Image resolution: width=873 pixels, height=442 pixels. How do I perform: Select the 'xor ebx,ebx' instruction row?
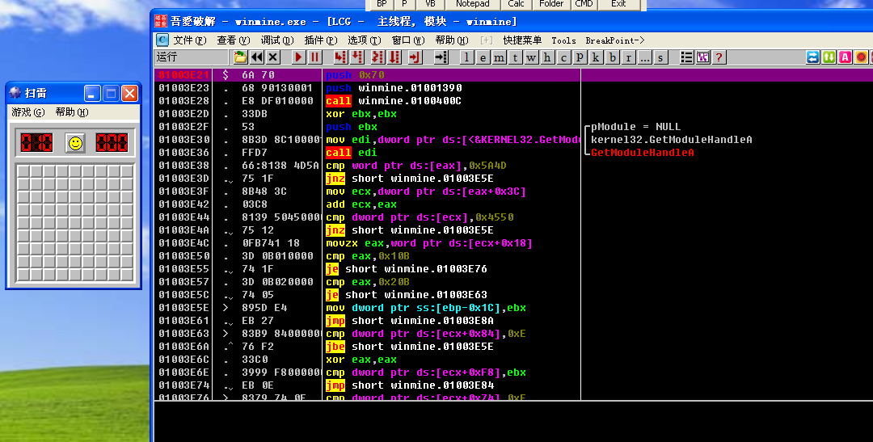[x=368, y=114]
